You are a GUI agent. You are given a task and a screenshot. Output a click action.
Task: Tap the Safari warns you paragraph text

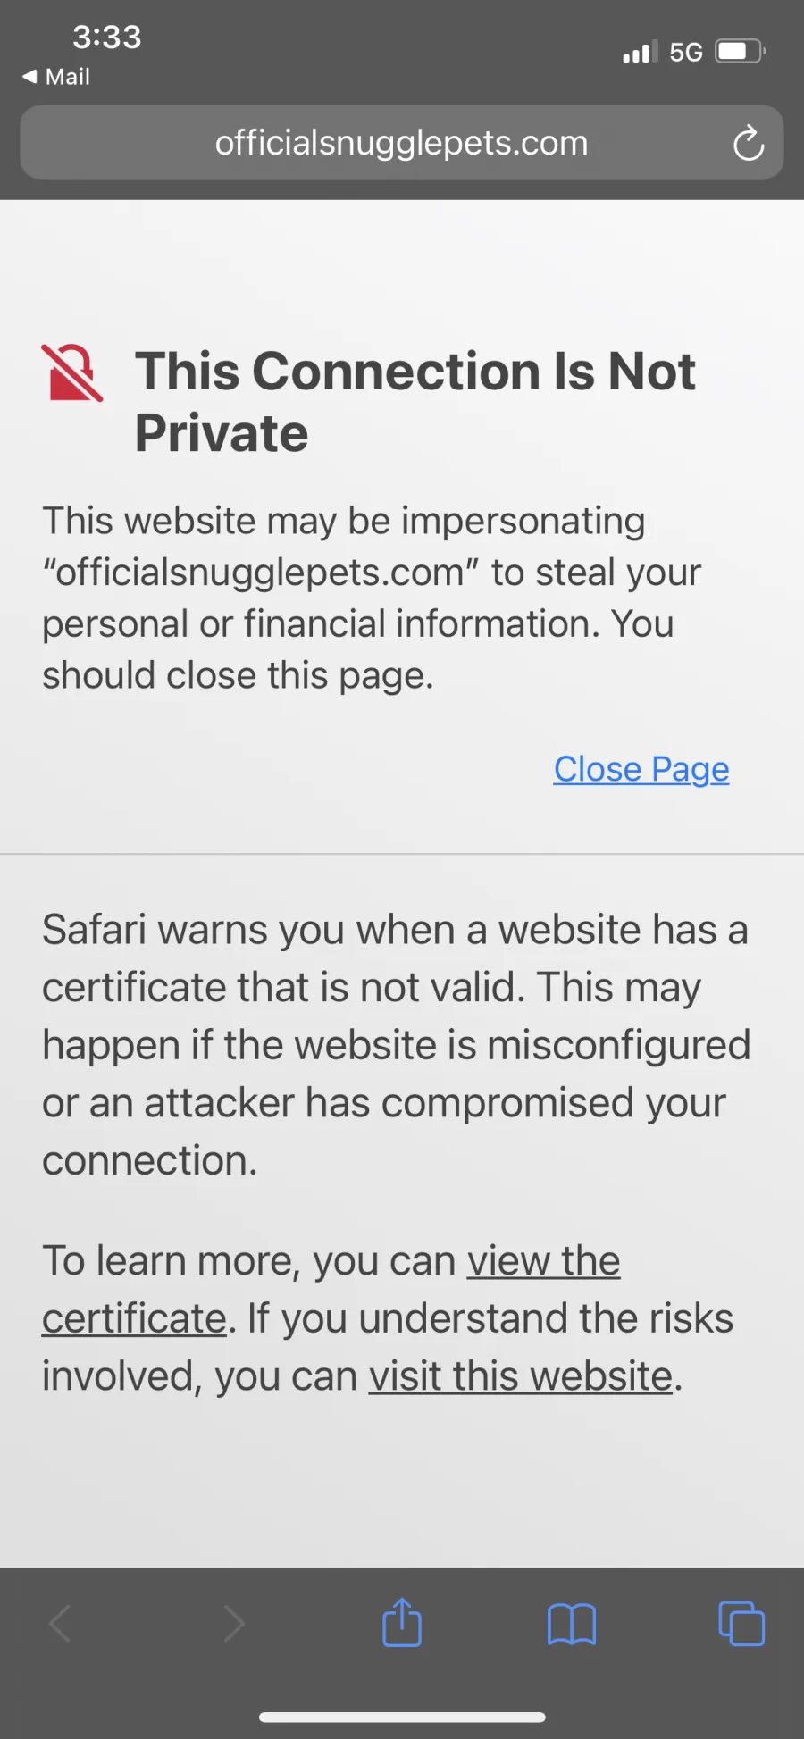[396, 1045]
